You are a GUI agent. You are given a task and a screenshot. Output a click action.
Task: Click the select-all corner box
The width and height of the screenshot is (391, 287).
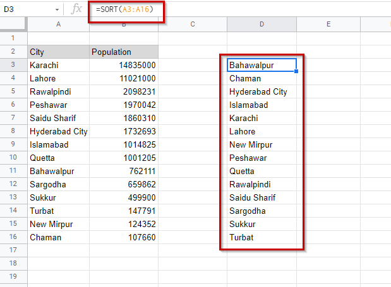[13, 24]
